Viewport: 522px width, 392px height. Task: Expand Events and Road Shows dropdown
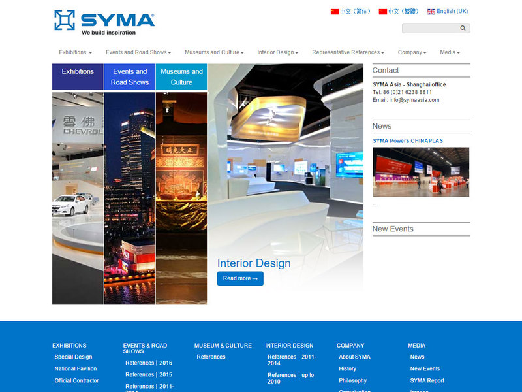point(138,52)
